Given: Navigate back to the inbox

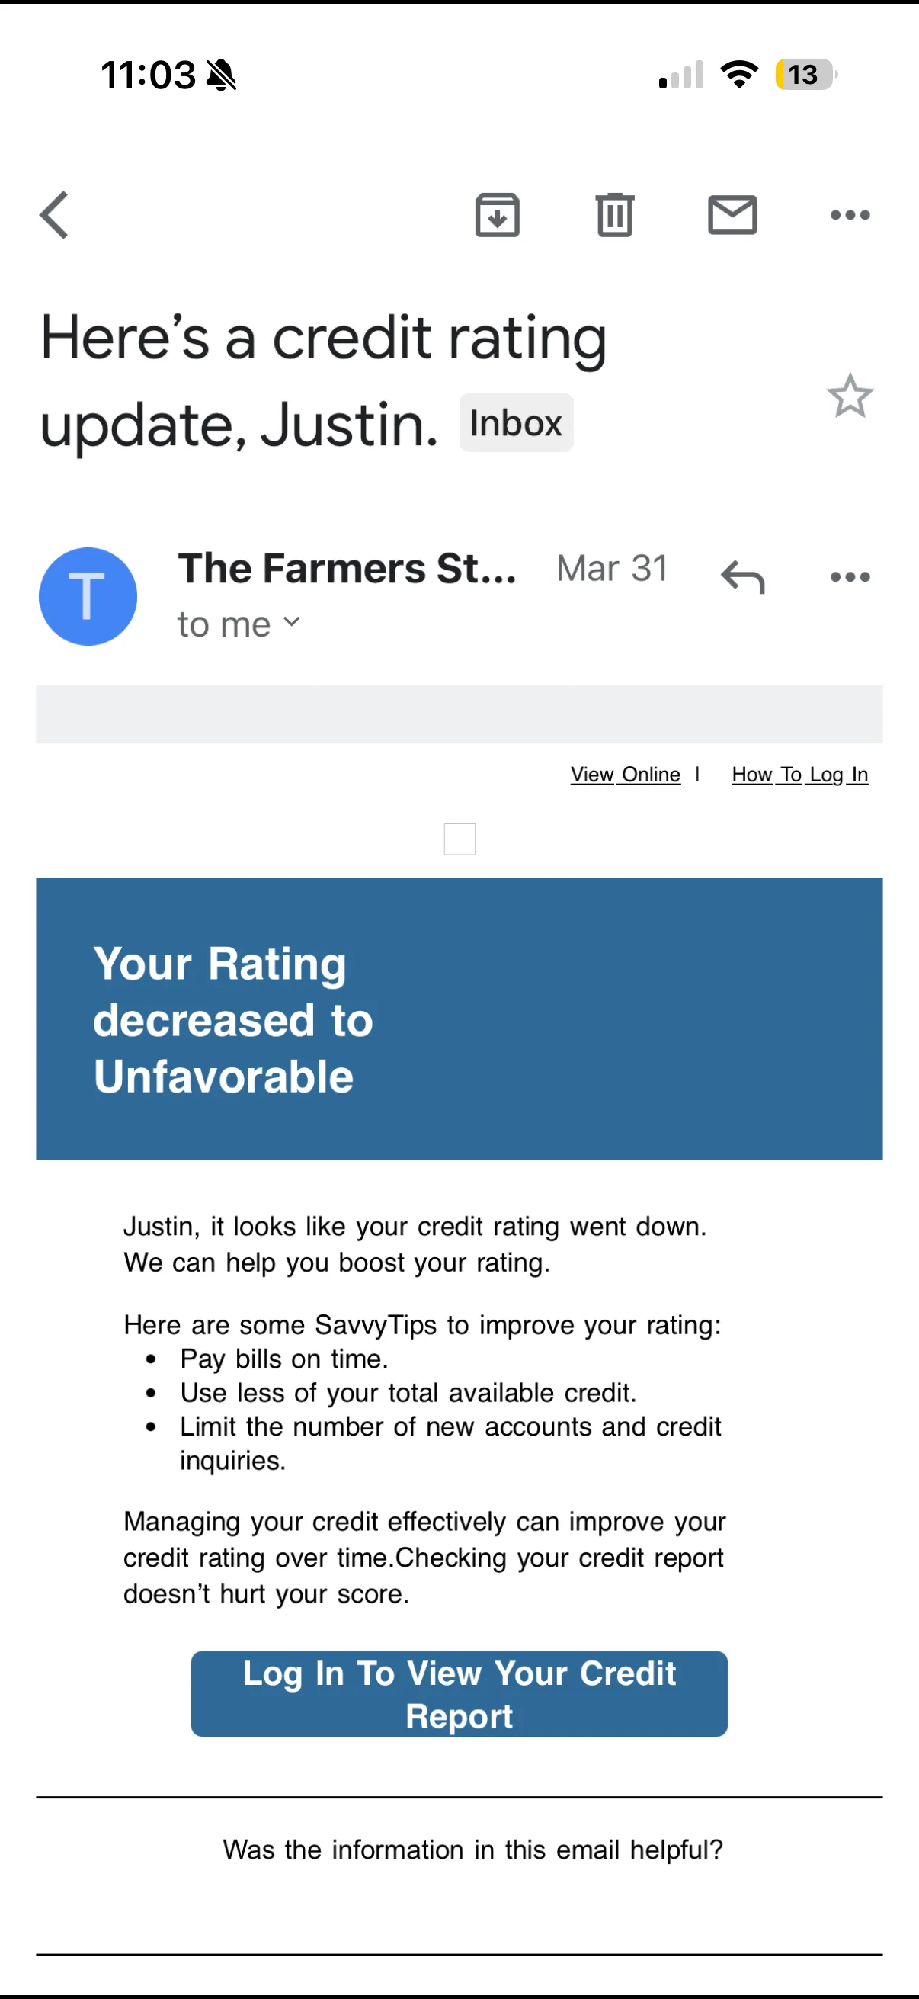Looking at the screenshot, I should click(x=53, y=215).
